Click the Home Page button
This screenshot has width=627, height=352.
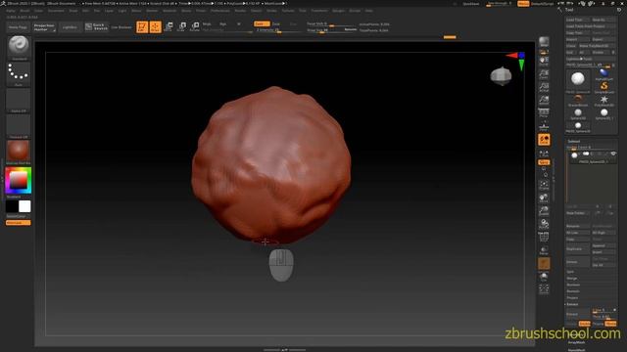18,27
